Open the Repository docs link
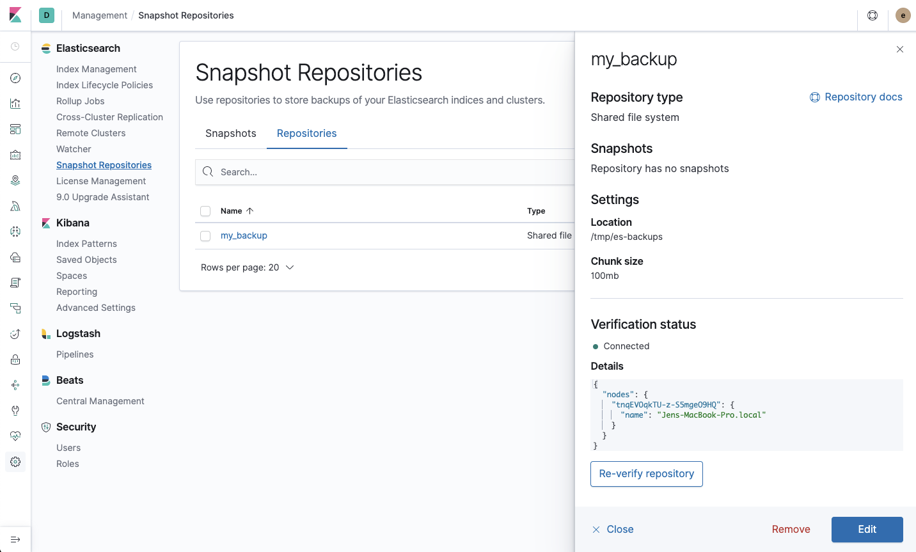This screenshot has height=552, width=916. (x=857, y=97)
